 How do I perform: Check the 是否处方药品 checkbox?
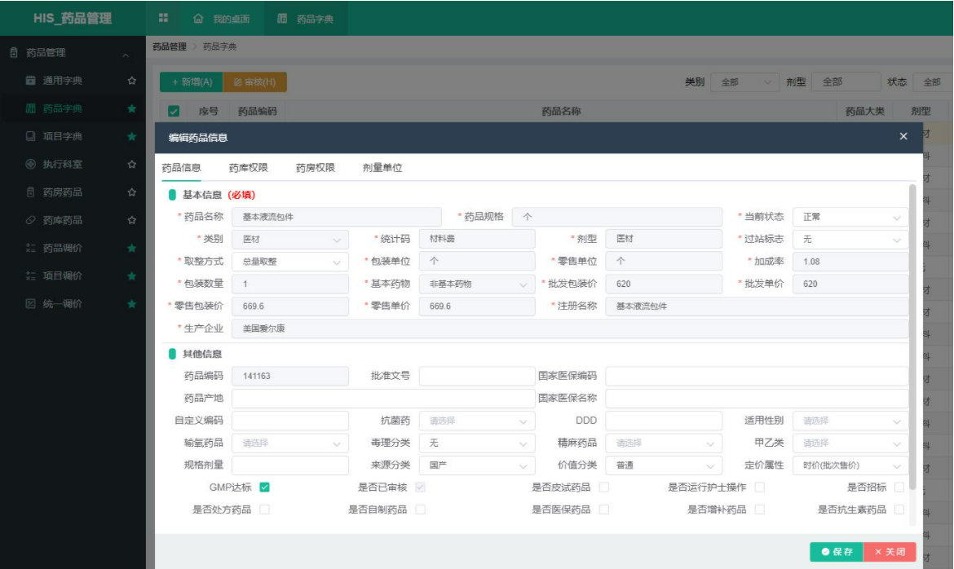[265, 509]
